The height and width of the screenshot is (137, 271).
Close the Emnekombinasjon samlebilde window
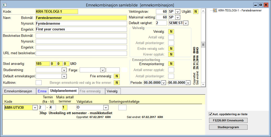point(266,5)
